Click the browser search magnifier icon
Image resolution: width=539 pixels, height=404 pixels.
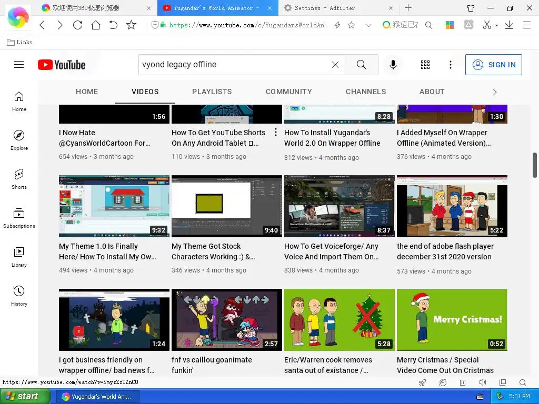coord(428,25)
